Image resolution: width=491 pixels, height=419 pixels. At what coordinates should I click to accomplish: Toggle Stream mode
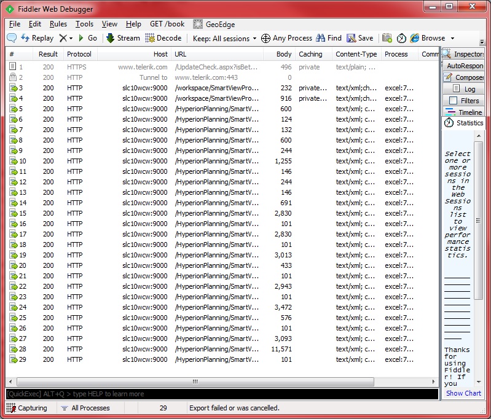pyautogui.click(x=123, y=38)
